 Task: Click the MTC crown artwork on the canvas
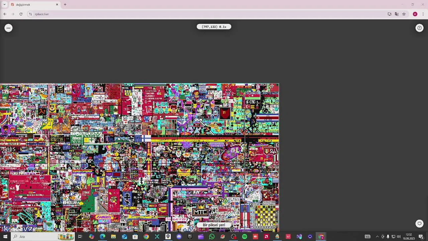coord(201,210)
